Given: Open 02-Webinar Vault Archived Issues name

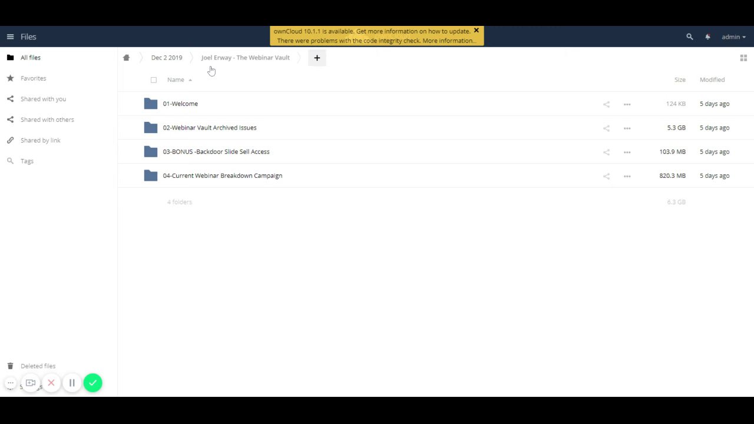Looking at the screenshot, I should coord(210,128).
